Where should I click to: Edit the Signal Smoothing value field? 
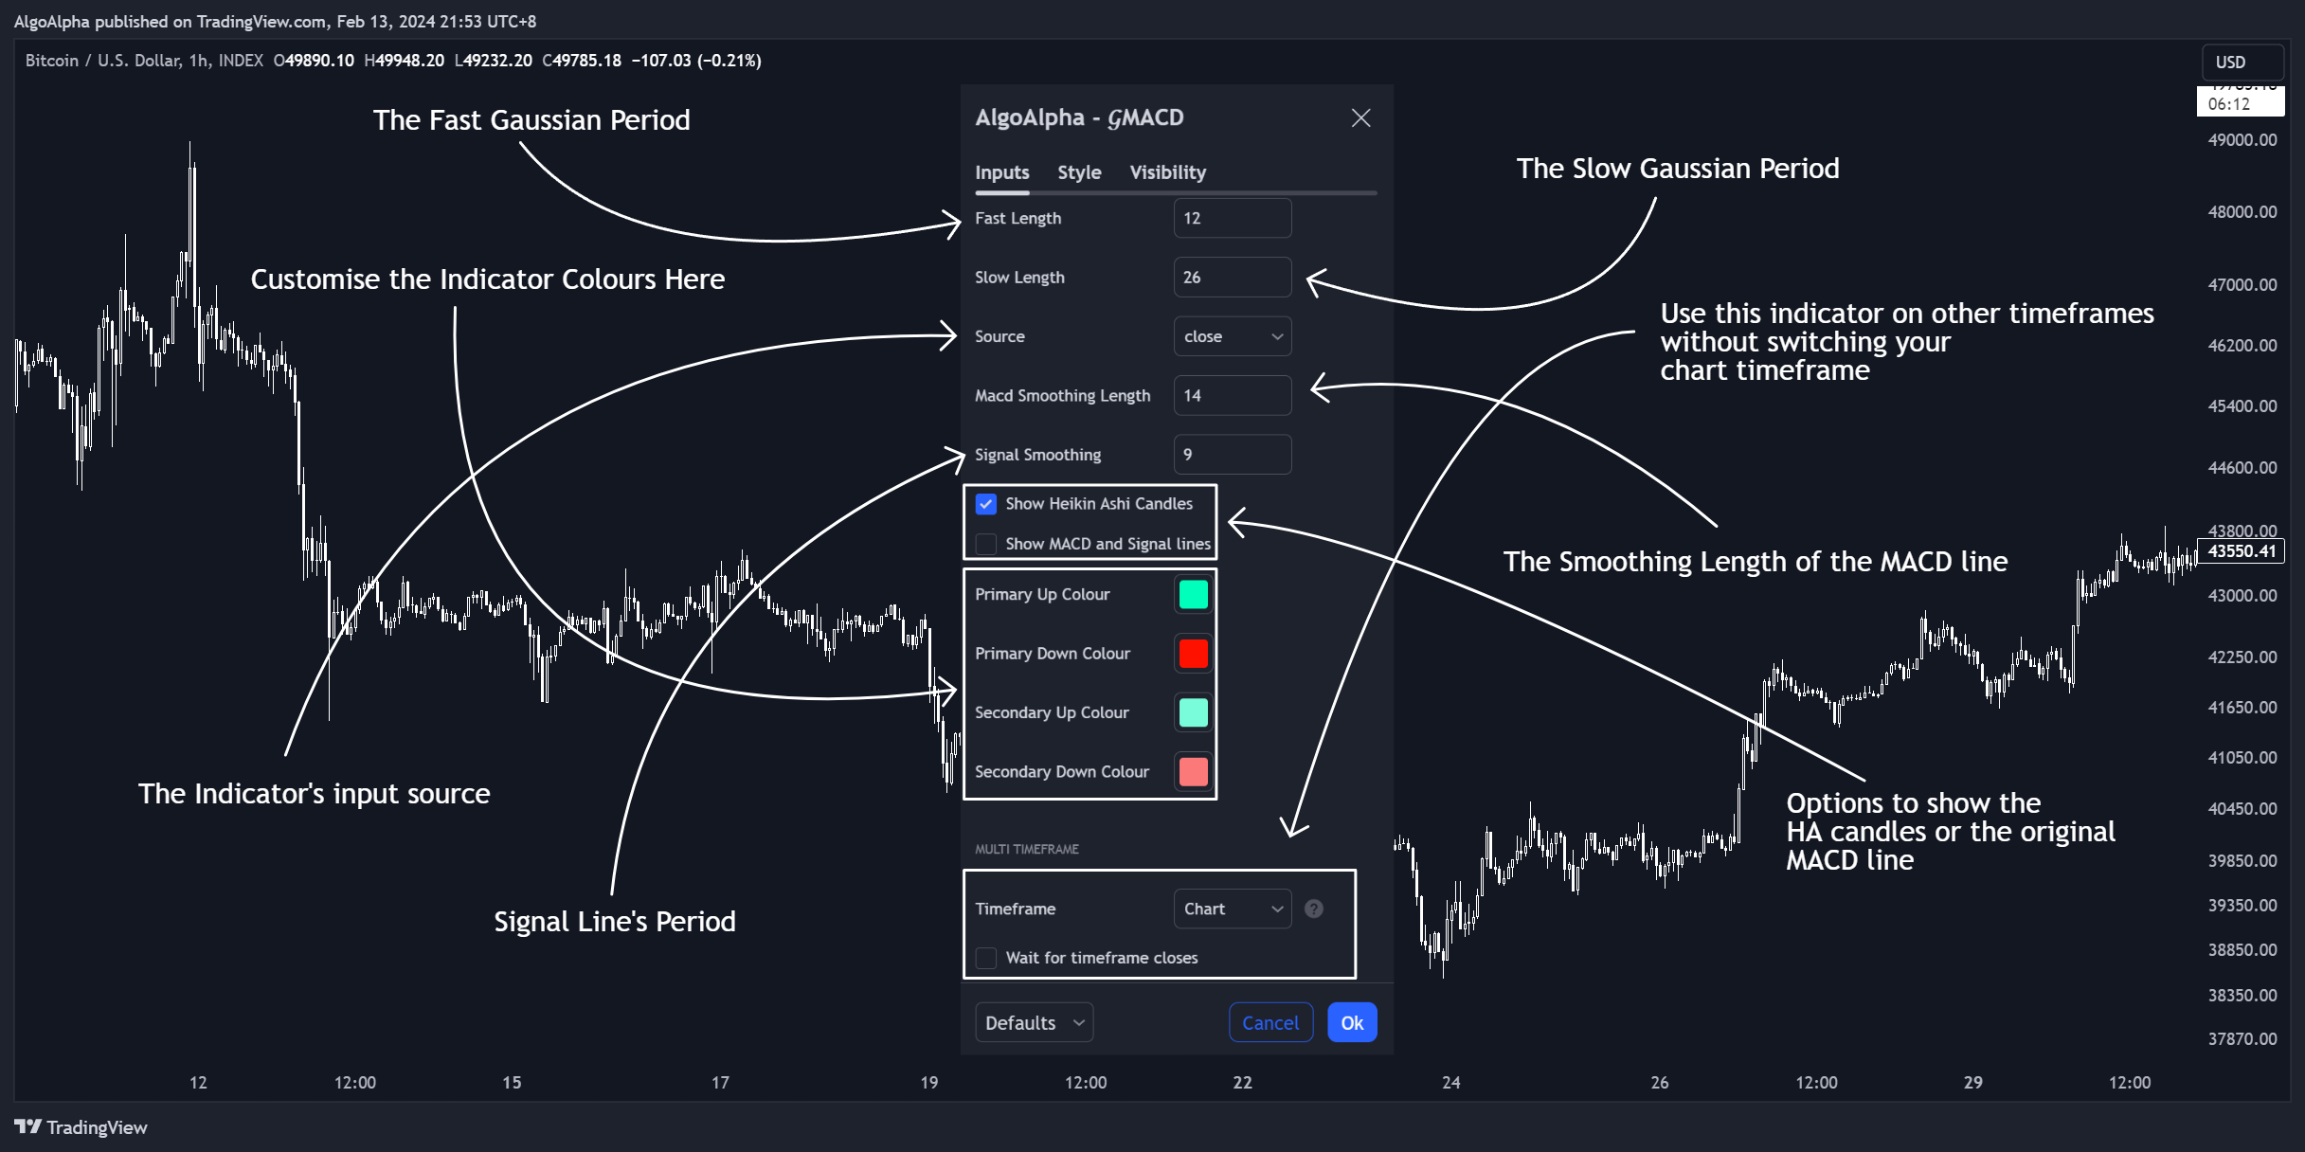(1232, 455)
